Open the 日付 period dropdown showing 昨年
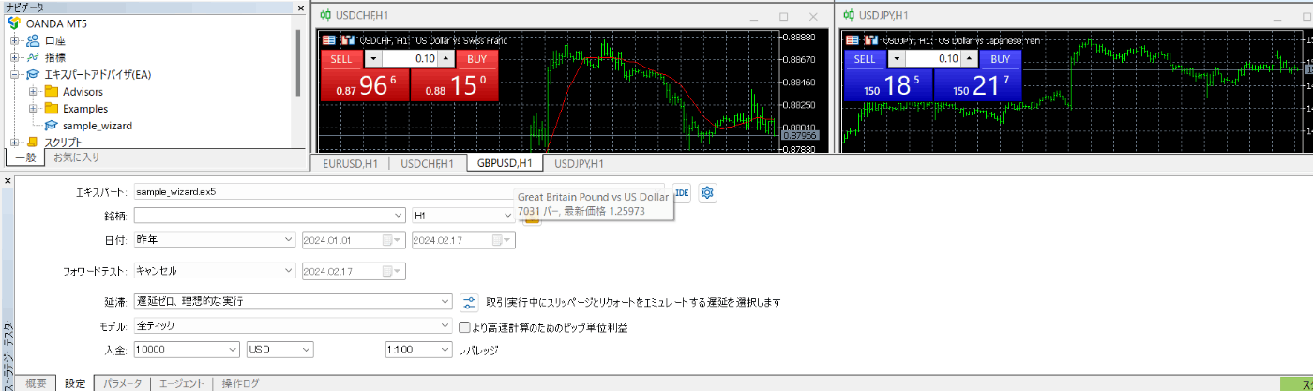This screenshot has width=1313, height=391. [x=288, y=239]
